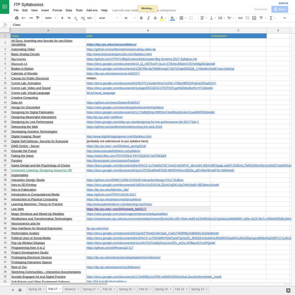Open the Arial font dropdown

point(108,18)
